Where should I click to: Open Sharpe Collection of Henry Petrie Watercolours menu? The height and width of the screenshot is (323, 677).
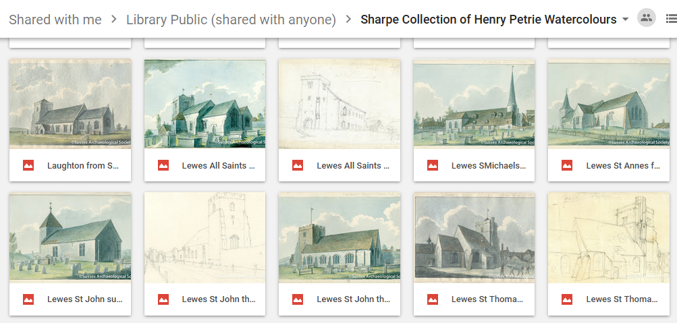[x=488, y=20]
